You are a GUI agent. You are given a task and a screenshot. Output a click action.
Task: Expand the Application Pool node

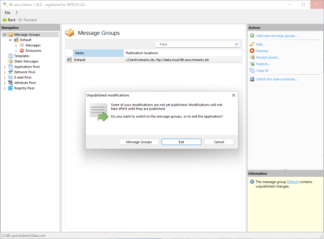pos(4,67)
